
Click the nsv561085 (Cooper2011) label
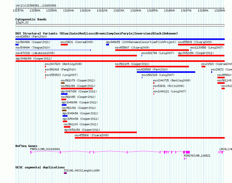click(78, 97)
